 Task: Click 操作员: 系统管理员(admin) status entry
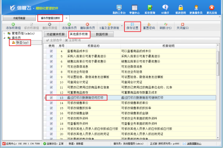tap(128, 144)
